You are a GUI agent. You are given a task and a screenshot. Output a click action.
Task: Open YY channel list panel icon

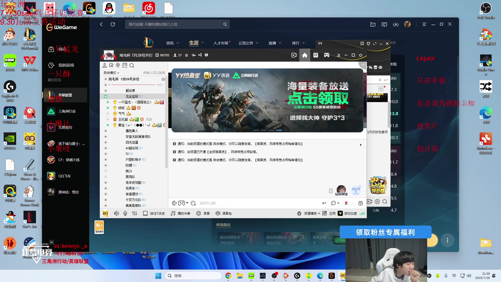[x=316, y=55]
